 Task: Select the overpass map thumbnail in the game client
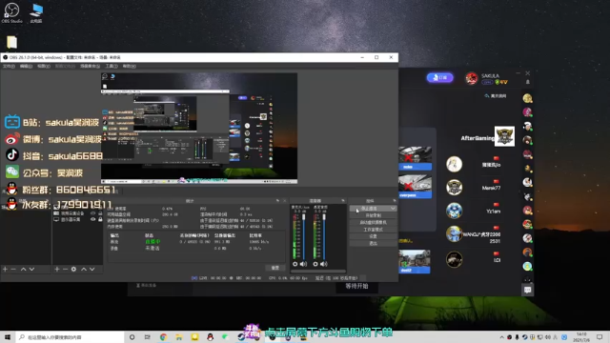416,187
